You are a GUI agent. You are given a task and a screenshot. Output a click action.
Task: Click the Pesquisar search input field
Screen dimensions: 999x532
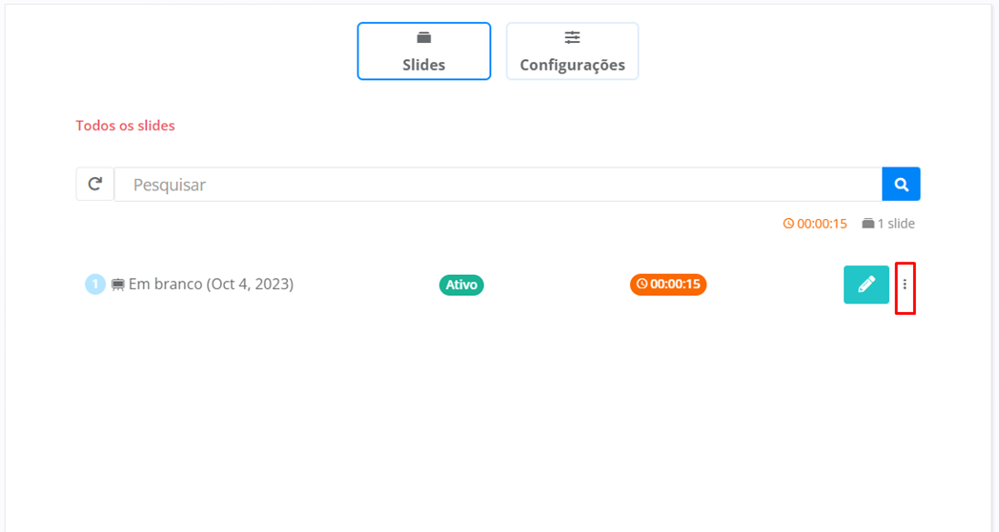498,185
